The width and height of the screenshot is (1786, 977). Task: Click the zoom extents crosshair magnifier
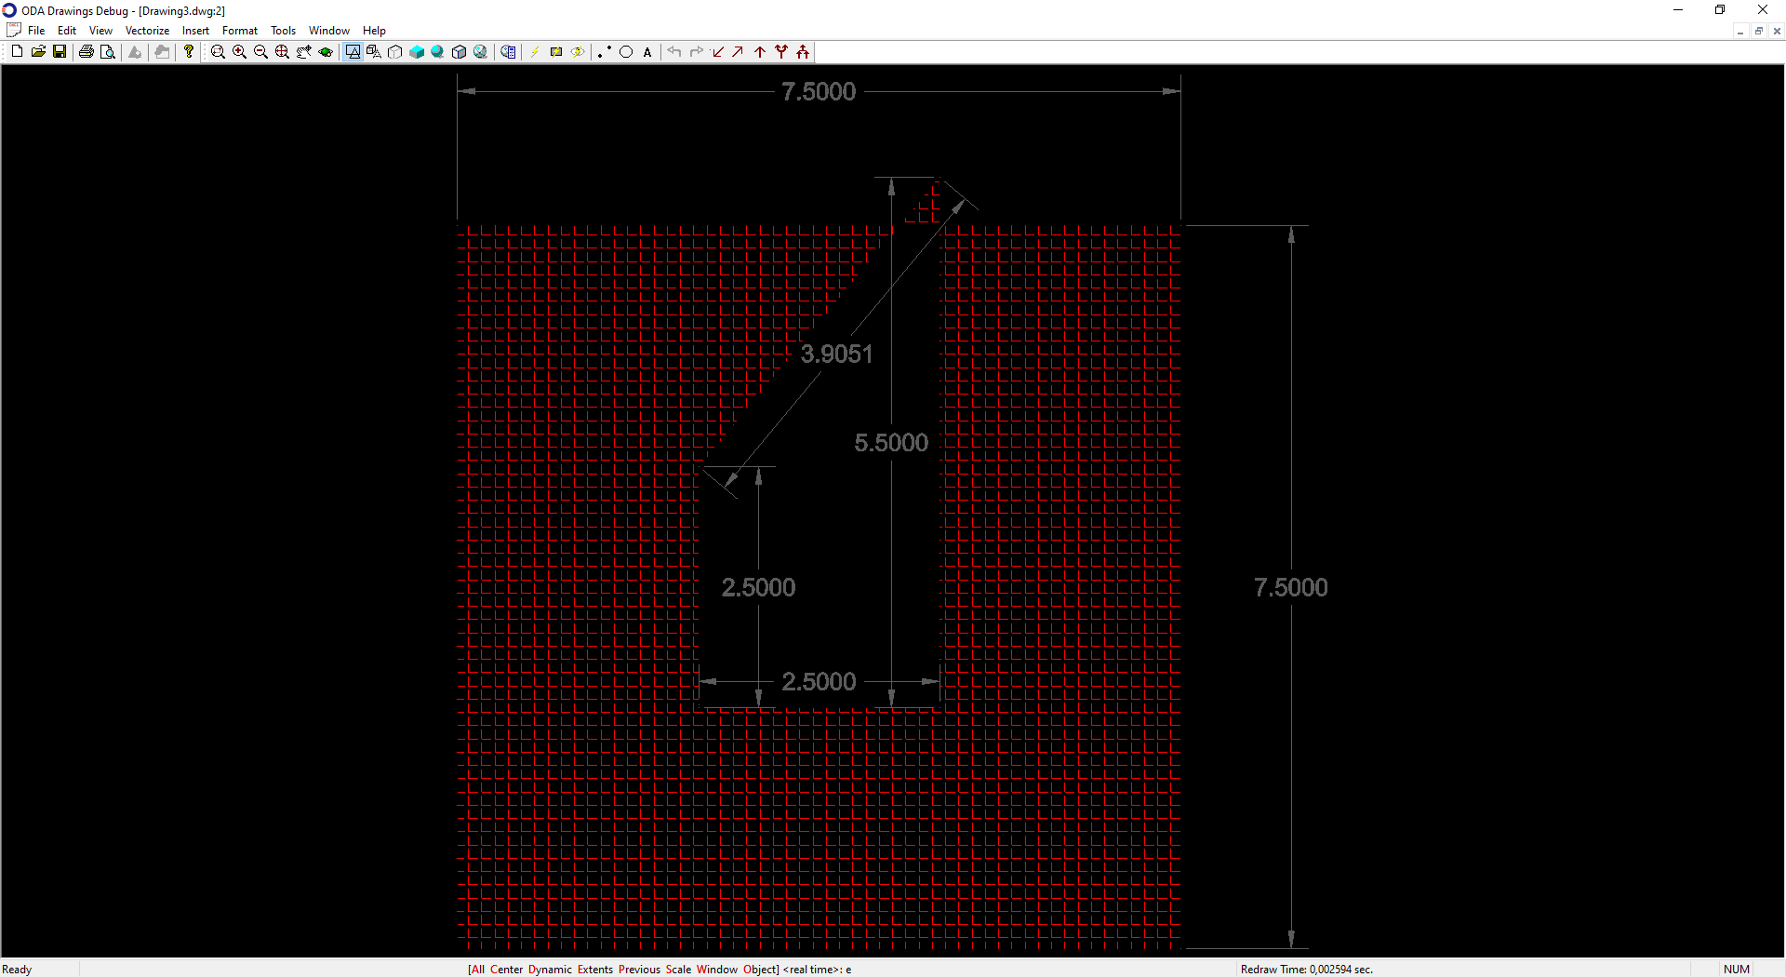(x=282, y=52)
